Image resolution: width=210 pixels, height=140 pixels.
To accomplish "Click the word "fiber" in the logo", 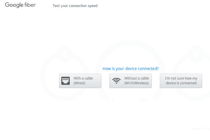I will point(28,5).
